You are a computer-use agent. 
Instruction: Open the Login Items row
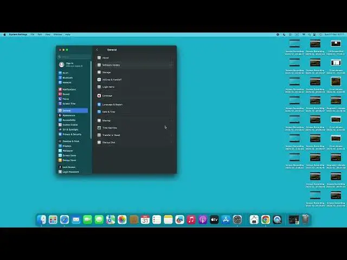point(135,87)
